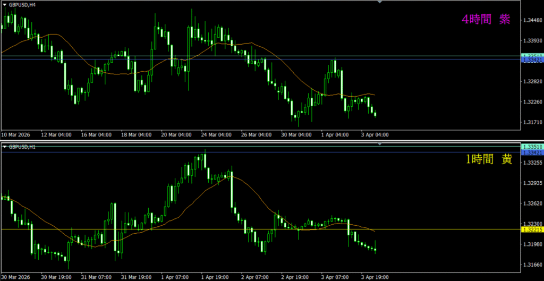The height and width of the screenshot is (281, 544).
Task: Click the H1 chart shift marker triangle
Action: coord(380,144)
